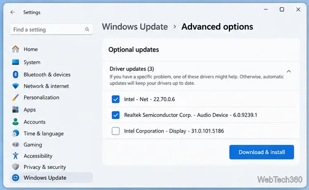Select the Windows Update label in sidebar
Screen dimensions: 309x190
pyautogui.click(x=45, y=178)
